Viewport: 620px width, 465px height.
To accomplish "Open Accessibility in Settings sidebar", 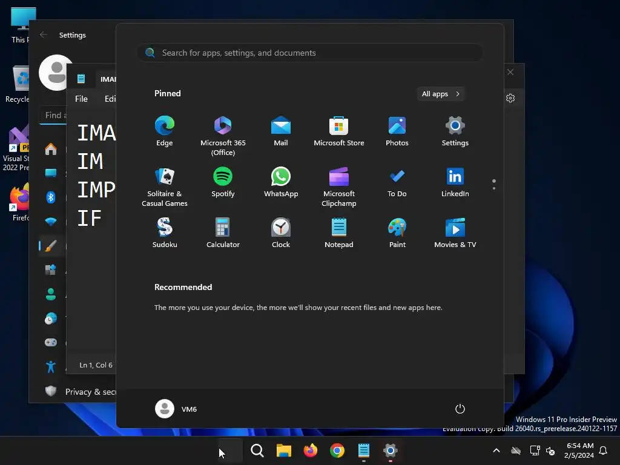I will 51,366.
